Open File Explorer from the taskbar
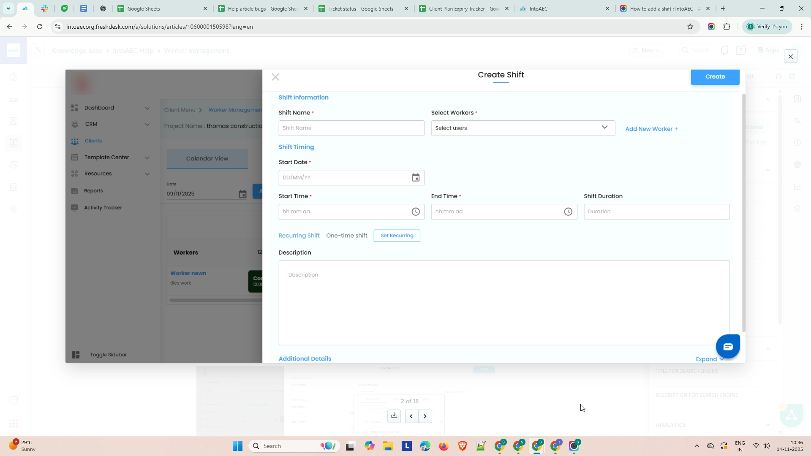The image size is (811, 456). coord(388,446)
